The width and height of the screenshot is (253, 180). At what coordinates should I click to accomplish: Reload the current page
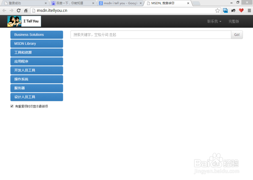click(x=19, y=10)
